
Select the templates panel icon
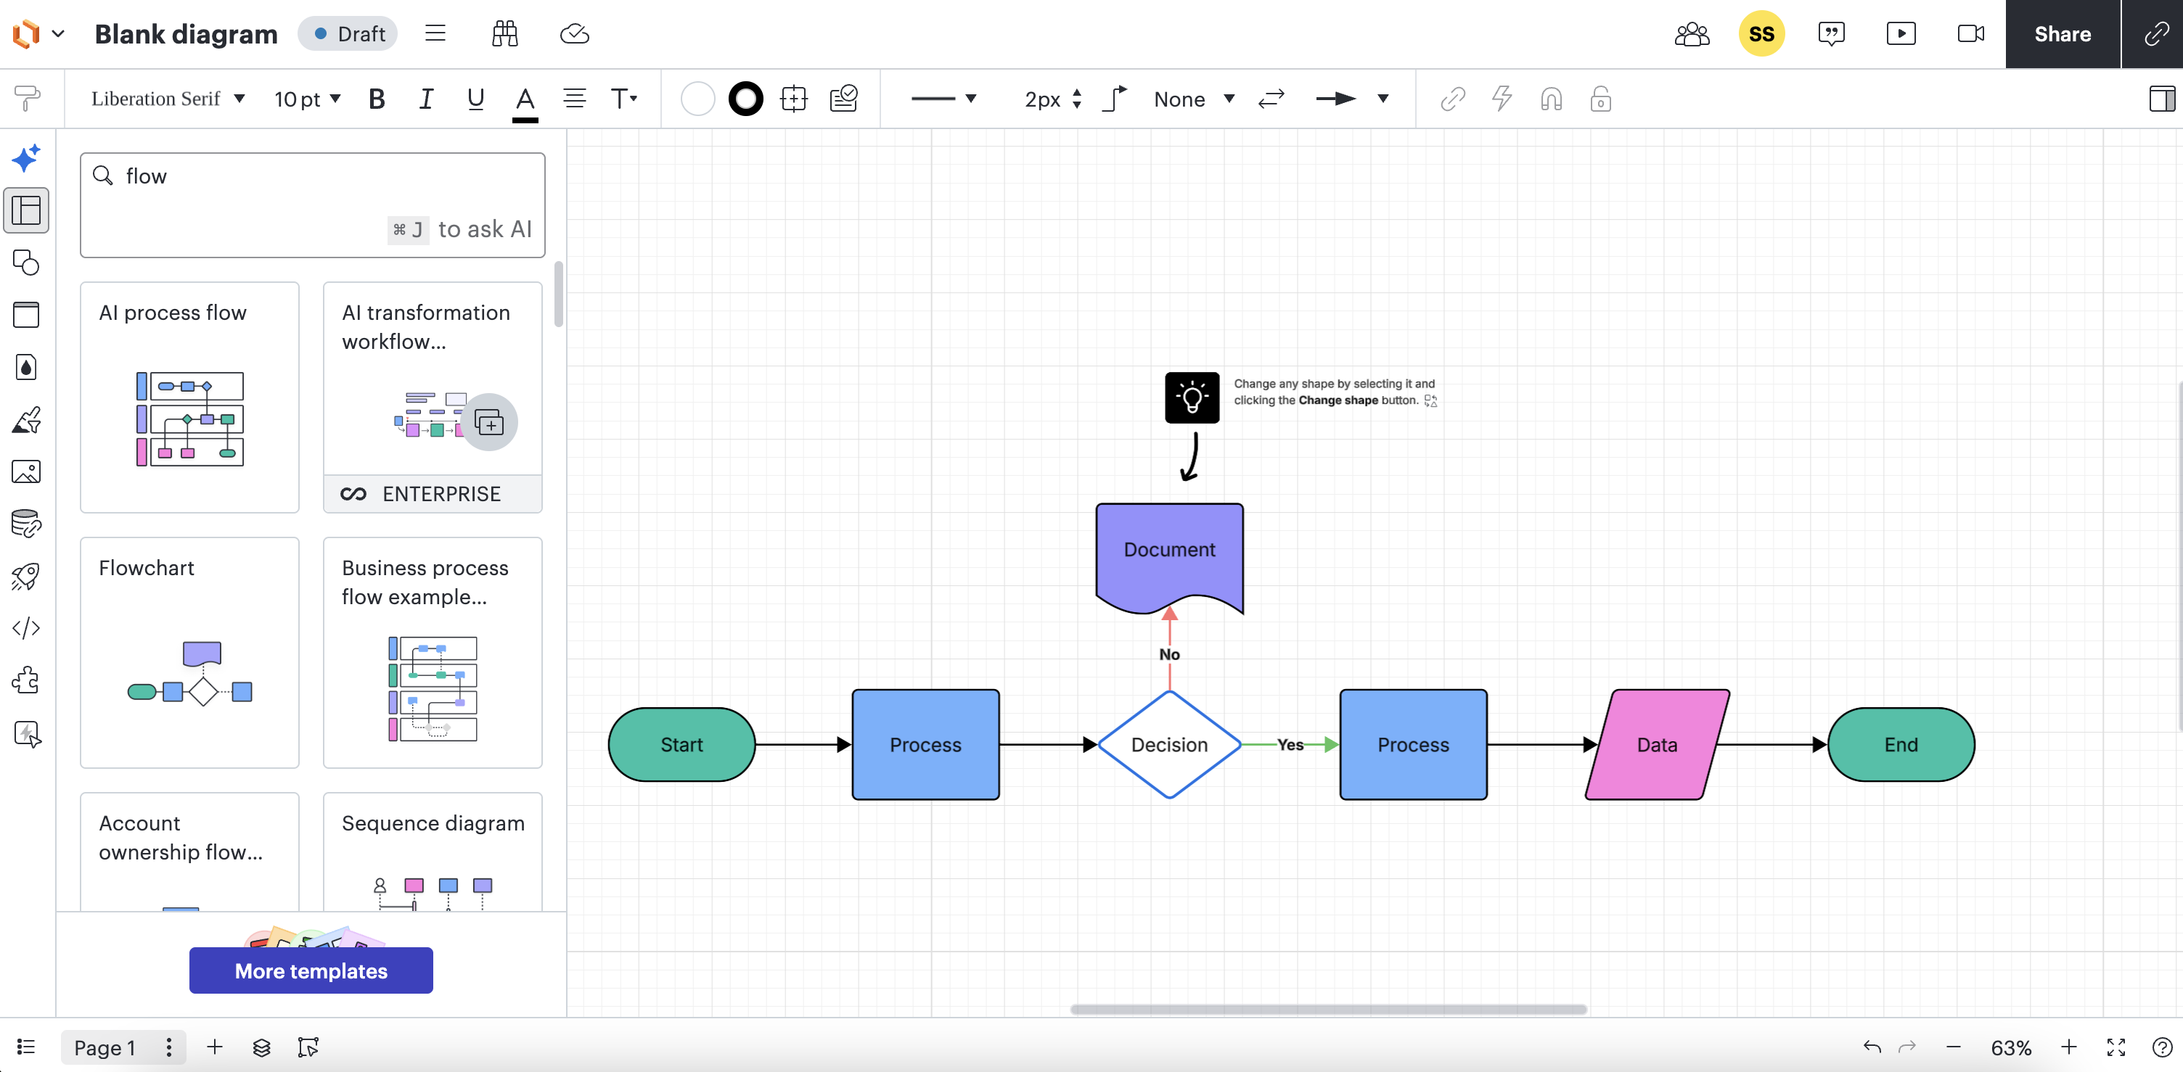[x=26, y=210]
